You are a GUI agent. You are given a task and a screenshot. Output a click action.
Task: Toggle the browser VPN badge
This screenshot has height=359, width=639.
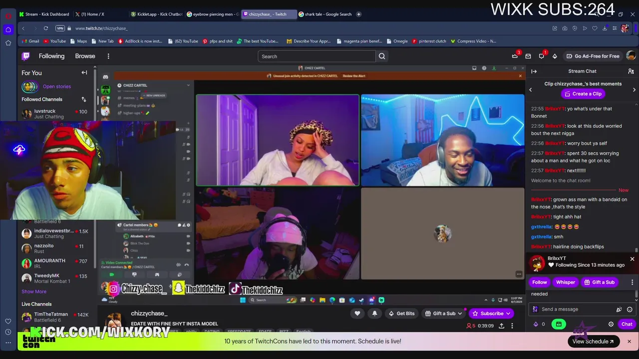click(60, 28)
